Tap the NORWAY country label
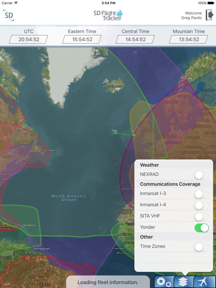 click(171, 102)
